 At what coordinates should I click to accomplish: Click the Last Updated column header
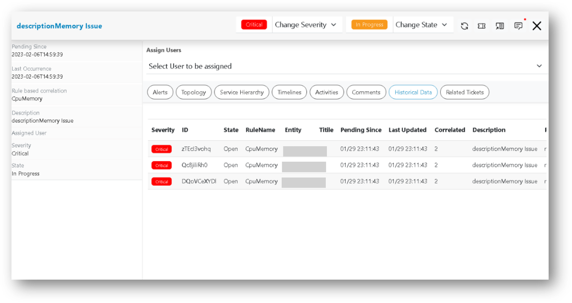[x=407, y=130]
